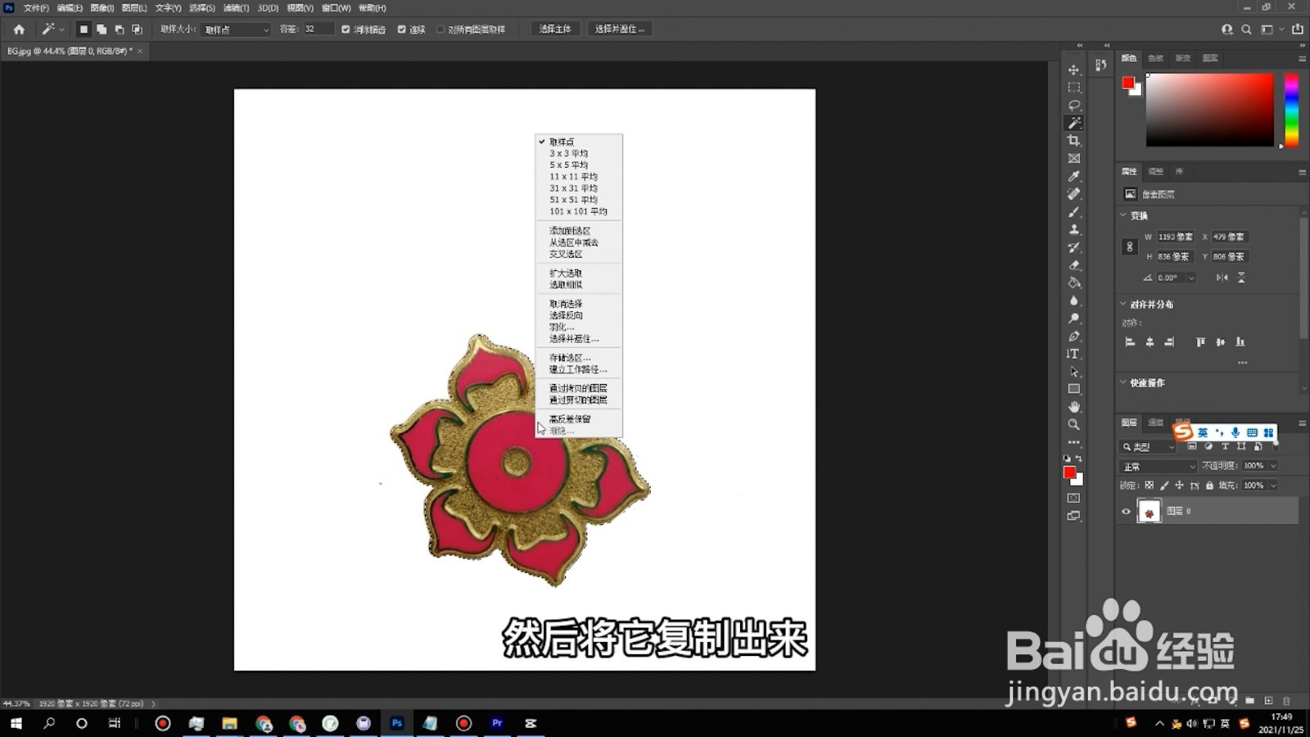Open the 文件(F) menu

(x=36, y=8)
